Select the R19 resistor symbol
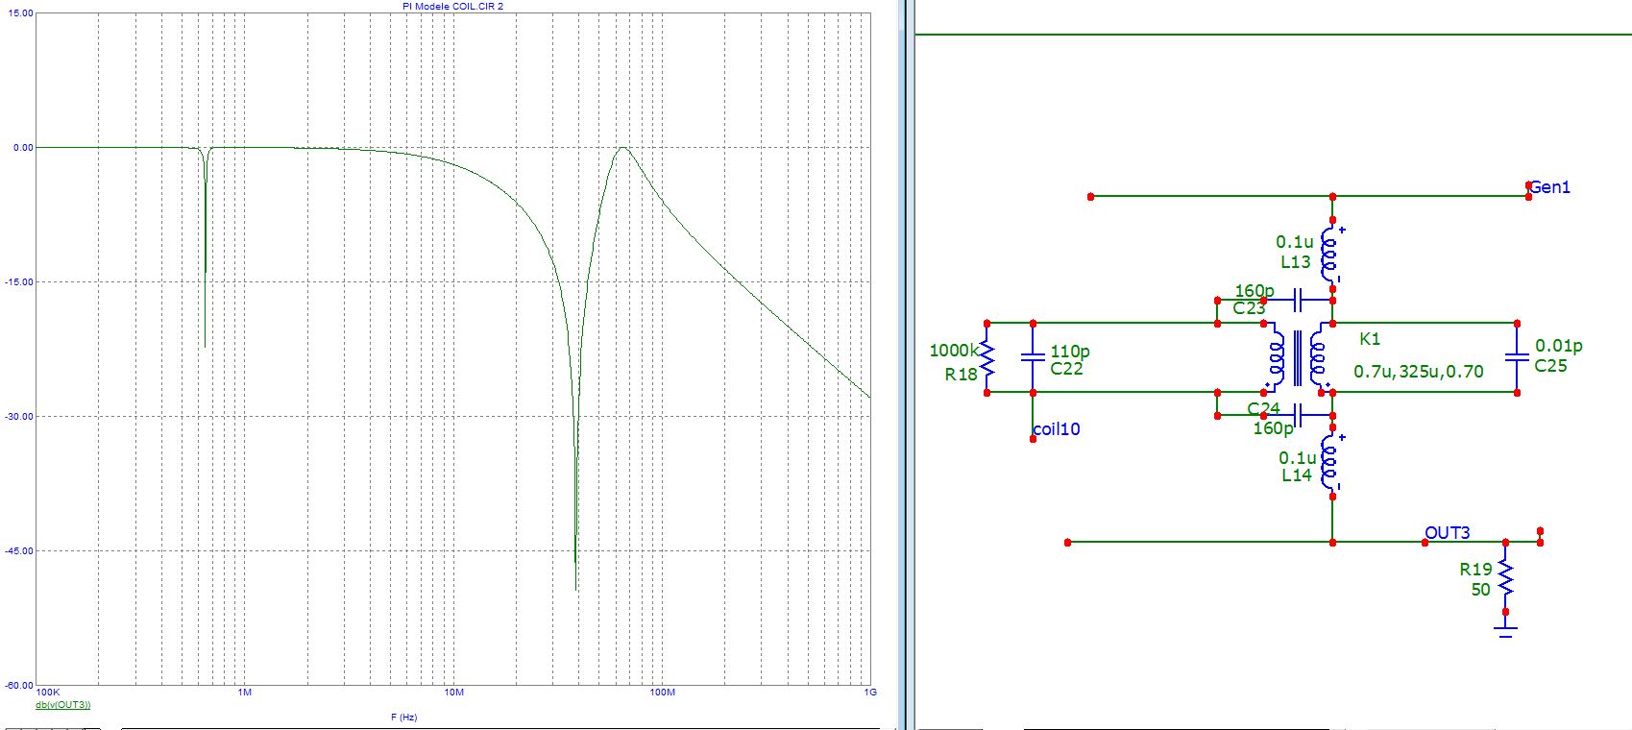The height and width of the screenshot is (730, 1632). click(1505, 577)
